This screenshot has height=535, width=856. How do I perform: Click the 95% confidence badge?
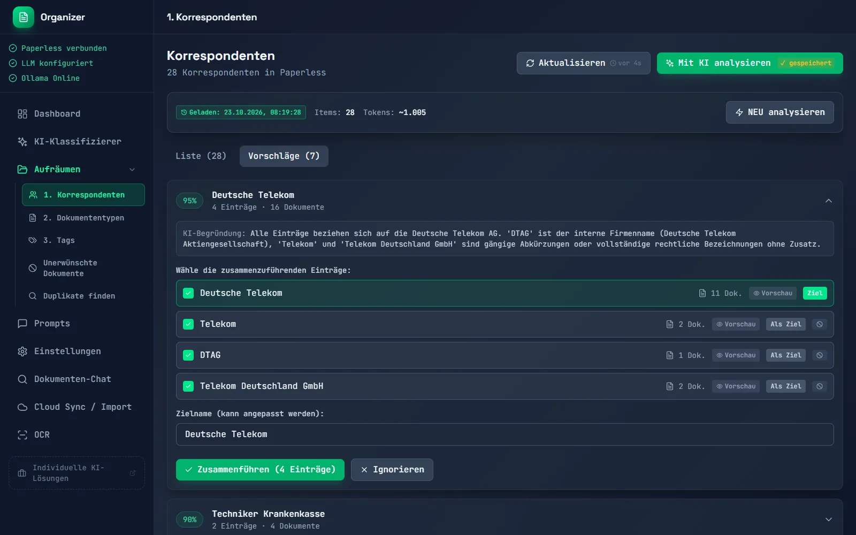190,201
